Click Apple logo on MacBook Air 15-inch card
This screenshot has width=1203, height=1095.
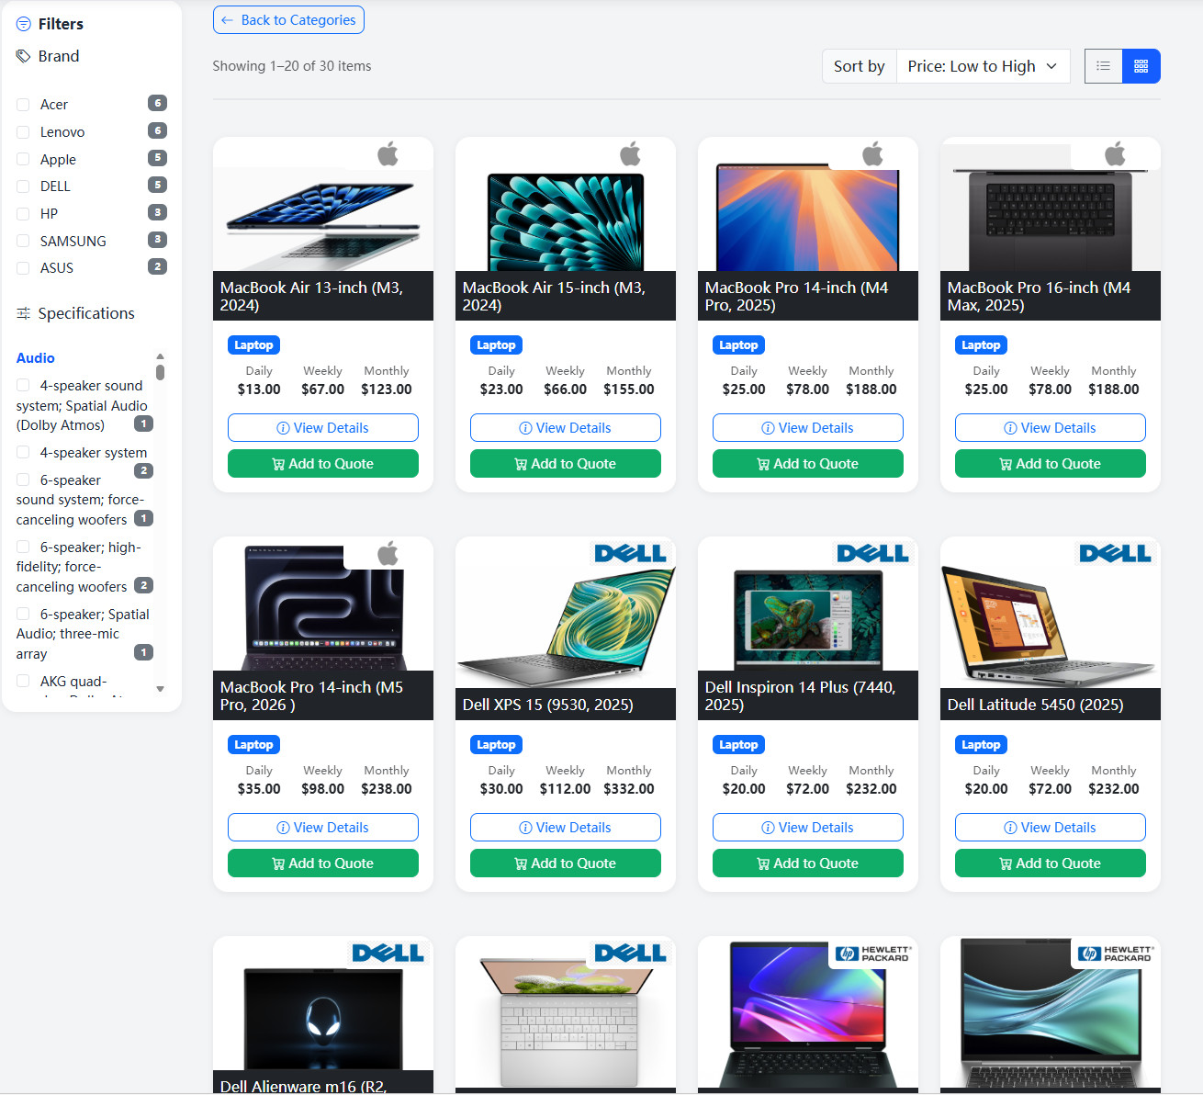[x=631, y=154]
